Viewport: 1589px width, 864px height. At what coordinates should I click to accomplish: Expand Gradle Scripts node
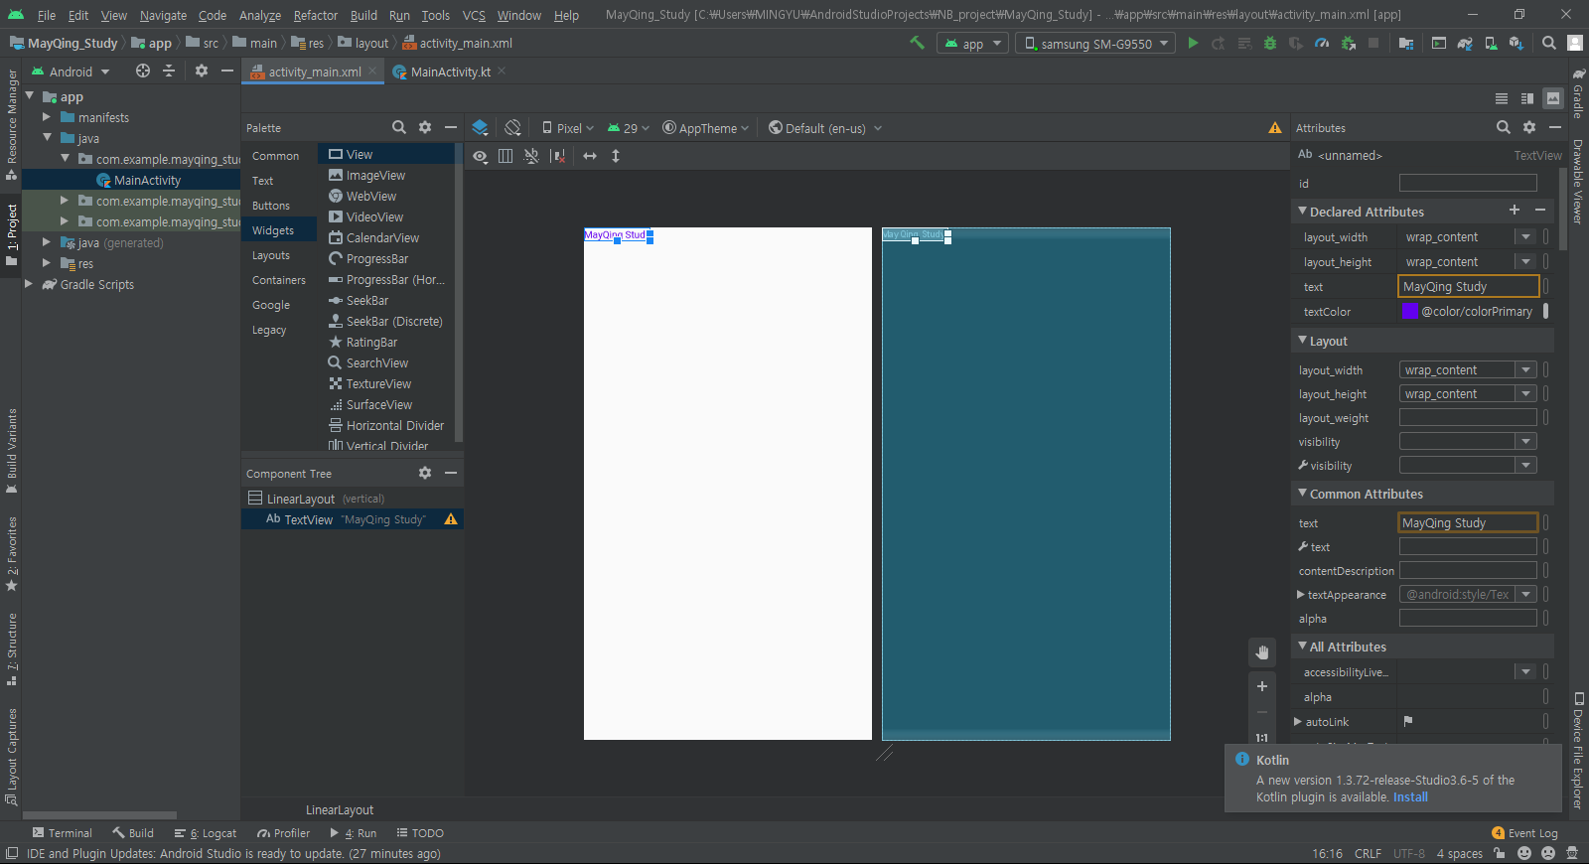coord(29,284)
